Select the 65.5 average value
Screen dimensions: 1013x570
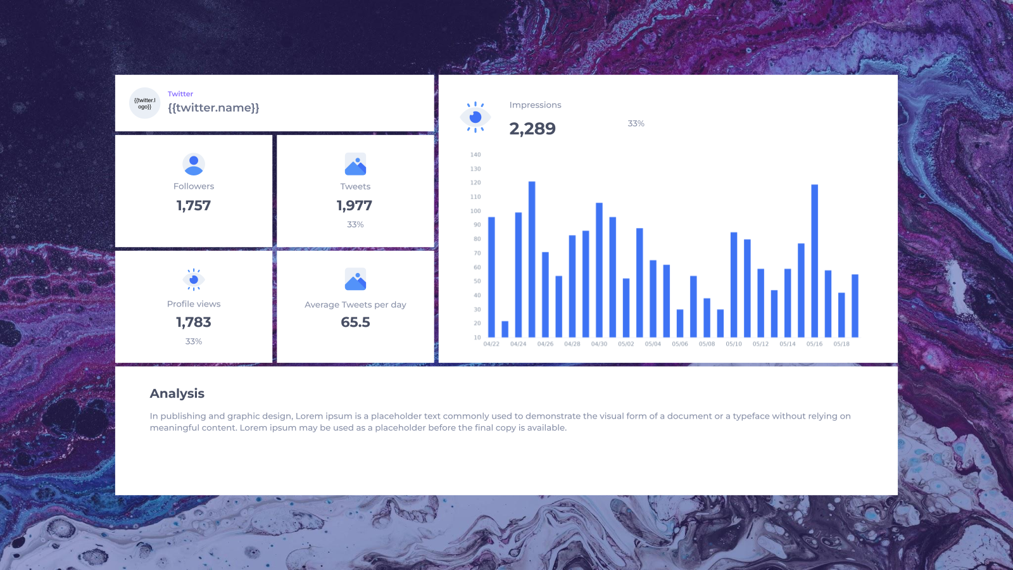(x=355, y=322)
